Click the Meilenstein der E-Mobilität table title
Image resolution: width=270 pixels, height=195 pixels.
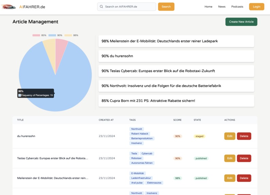[53, 178]
